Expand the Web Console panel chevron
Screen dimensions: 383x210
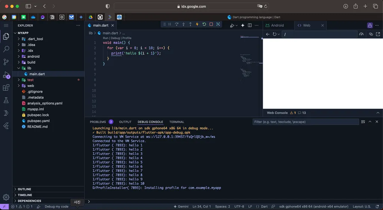tap(378, 113)
